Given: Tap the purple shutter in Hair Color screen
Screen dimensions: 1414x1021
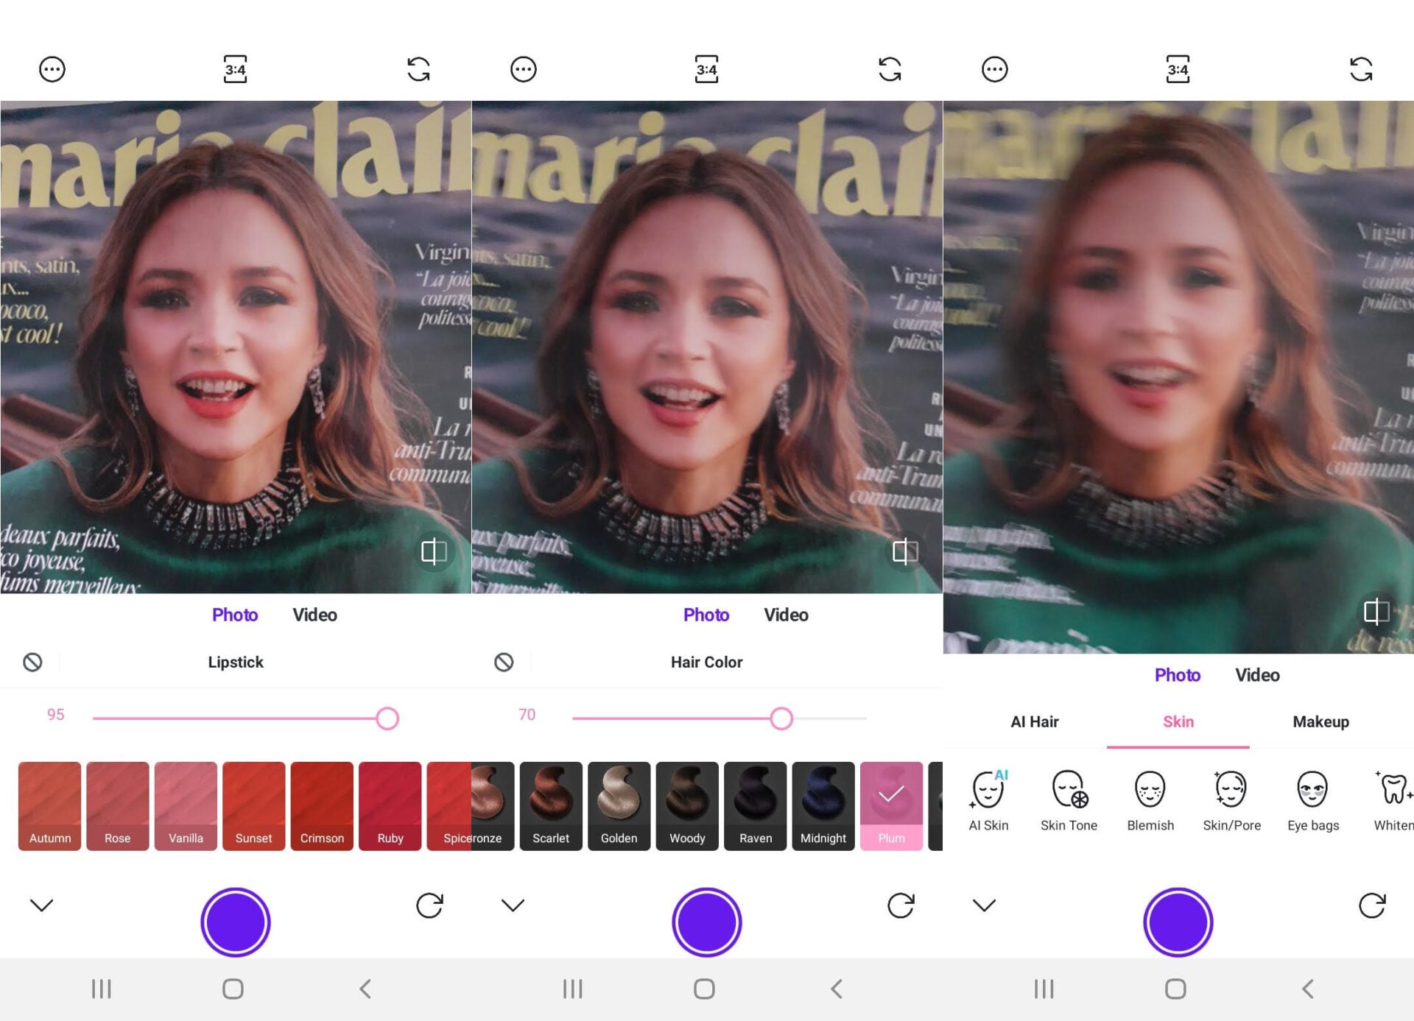Looking at the screenshot, I should pyautogui.click(x=706, y=922).
